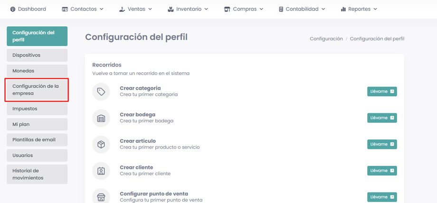The width and height of the screenshot is (437, 203).
Task: Open the Dashboard menu item
Action: click(28, 9)
